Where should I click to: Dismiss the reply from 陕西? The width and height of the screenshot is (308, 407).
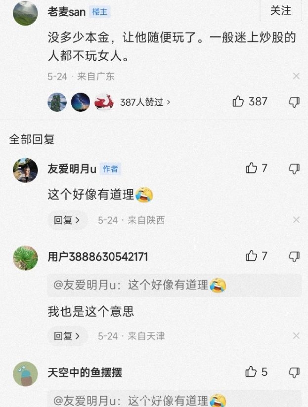[x=296, y=220]
